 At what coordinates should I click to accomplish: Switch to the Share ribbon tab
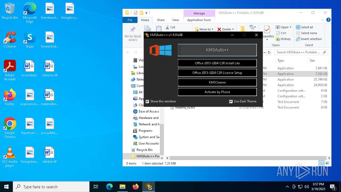(161, 20)
